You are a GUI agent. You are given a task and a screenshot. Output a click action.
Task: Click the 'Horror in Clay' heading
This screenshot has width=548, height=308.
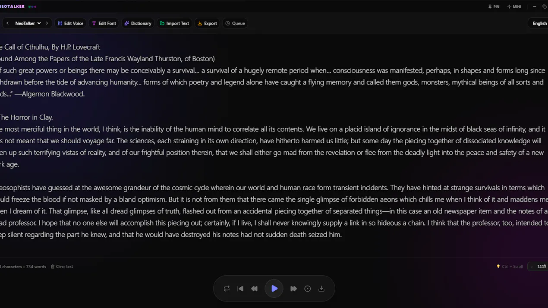coord(26,117)
